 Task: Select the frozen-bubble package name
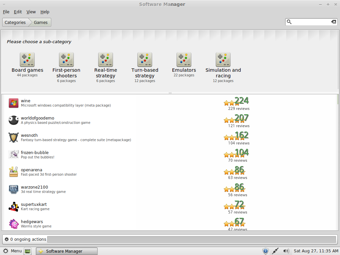[x=35, y=153]
